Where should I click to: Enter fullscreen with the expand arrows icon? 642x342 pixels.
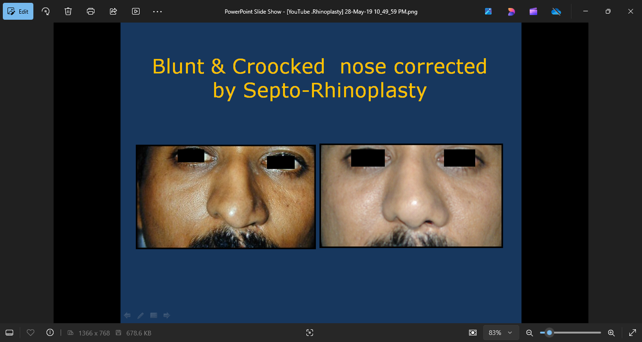[632, 333]
